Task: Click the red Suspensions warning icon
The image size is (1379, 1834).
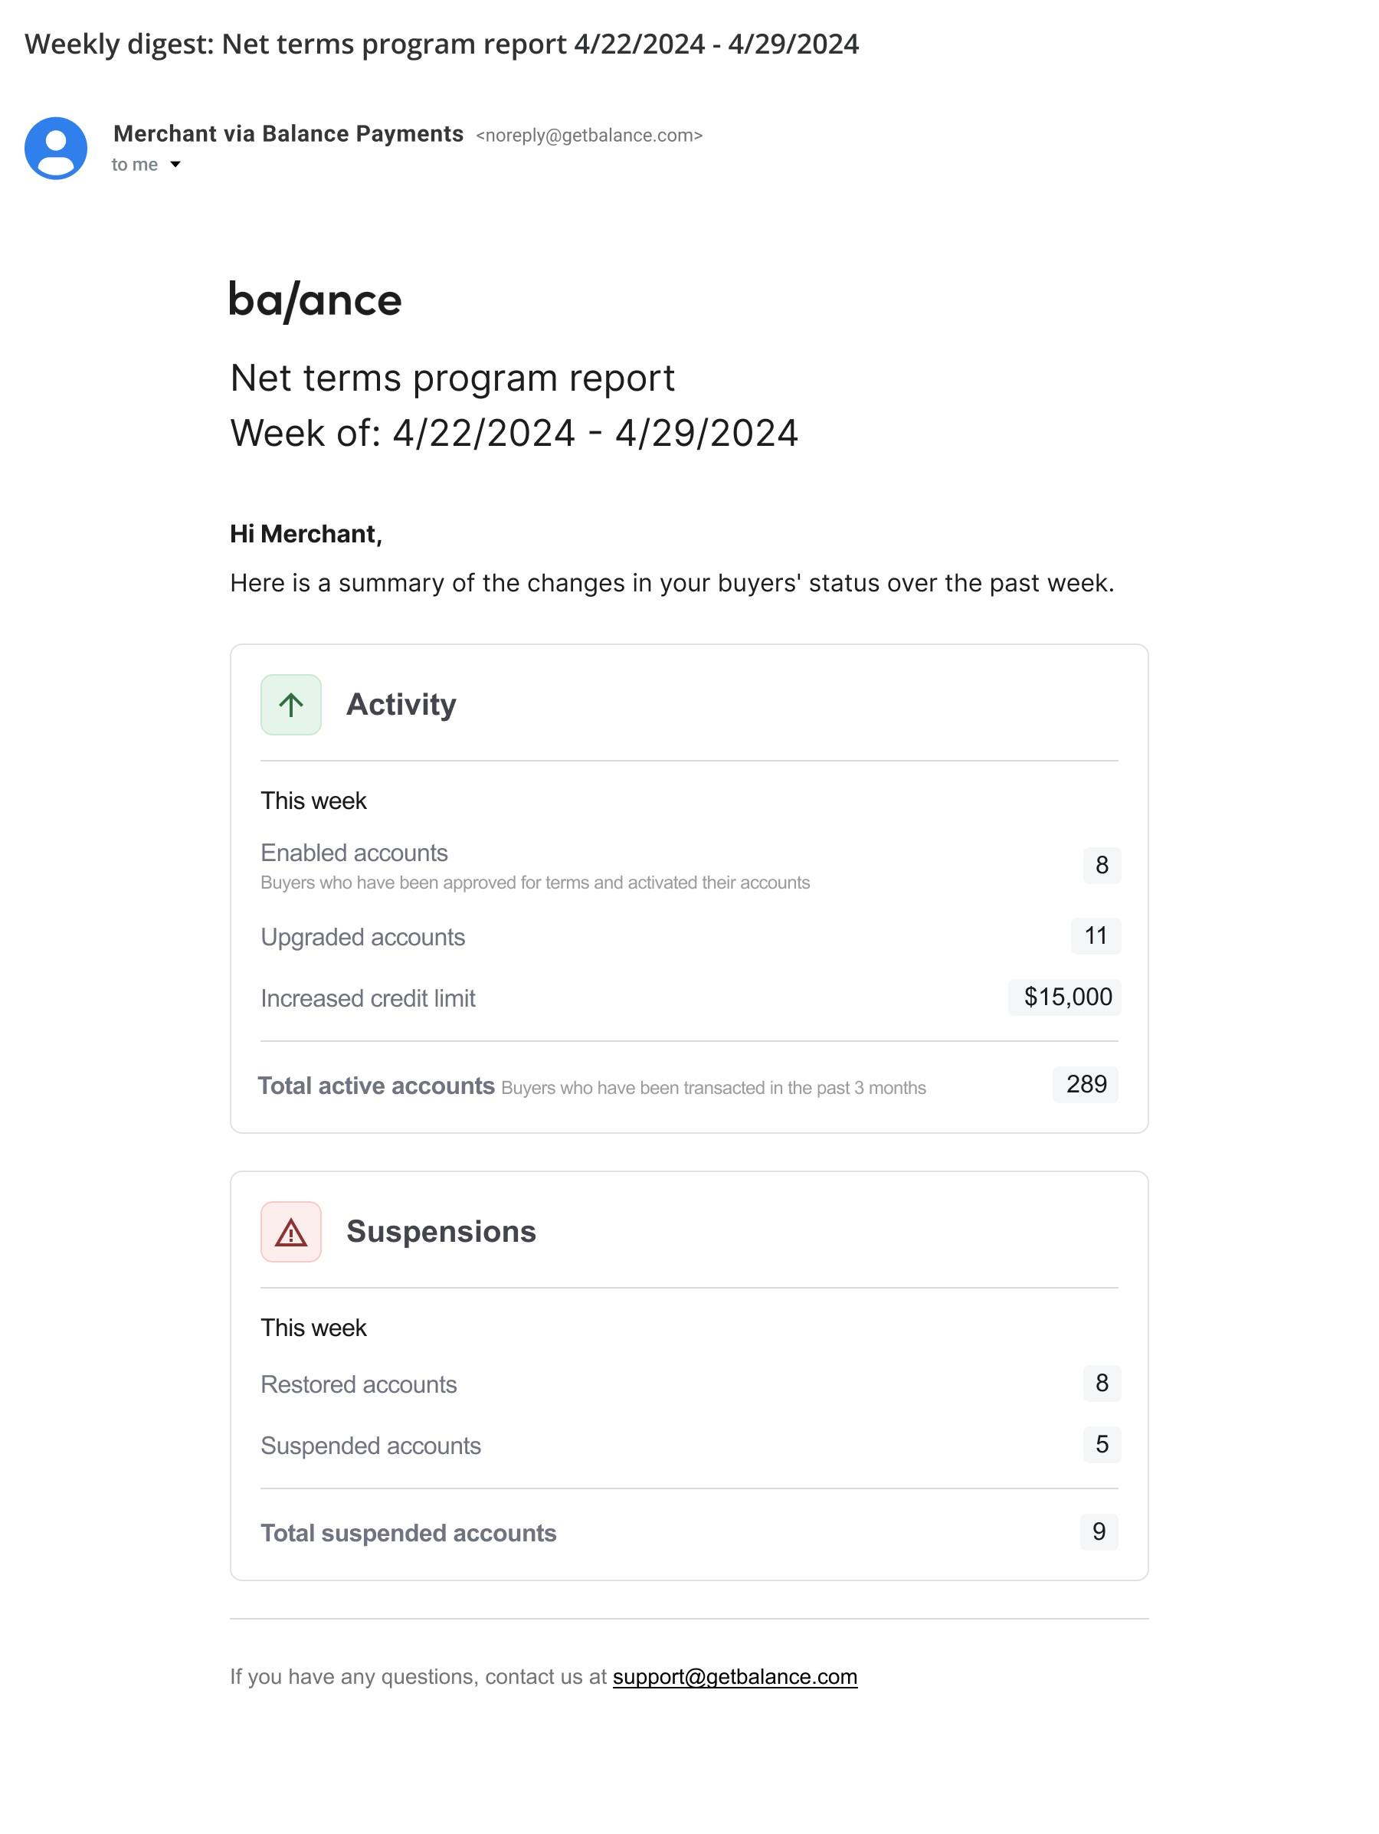Action: click(291, 1232)
